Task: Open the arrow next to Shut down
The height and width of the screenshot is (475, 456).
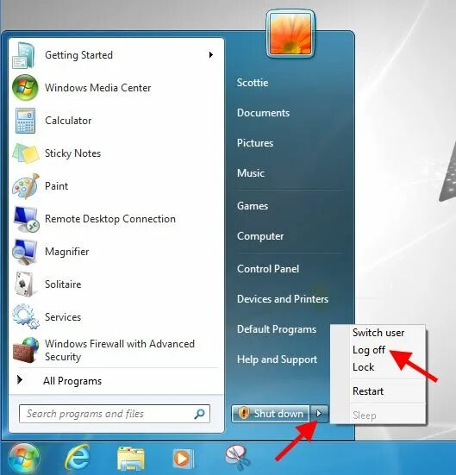Action: tap(319, 414)
